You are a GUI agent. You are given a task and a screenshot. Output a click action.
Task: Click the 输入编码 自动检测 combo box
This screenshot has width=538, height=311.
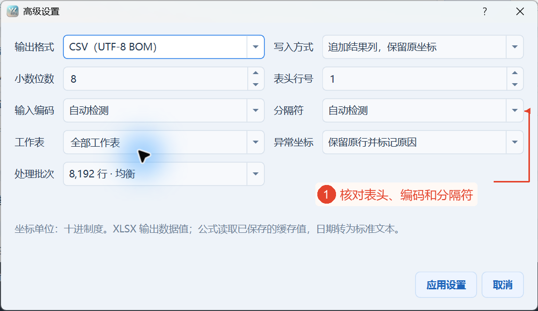coord(164,110)
